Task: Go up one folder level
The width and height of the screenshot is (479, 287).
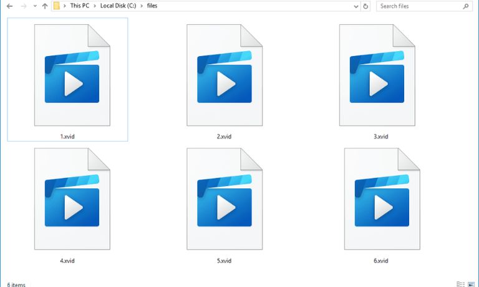Action: point(45,6)
